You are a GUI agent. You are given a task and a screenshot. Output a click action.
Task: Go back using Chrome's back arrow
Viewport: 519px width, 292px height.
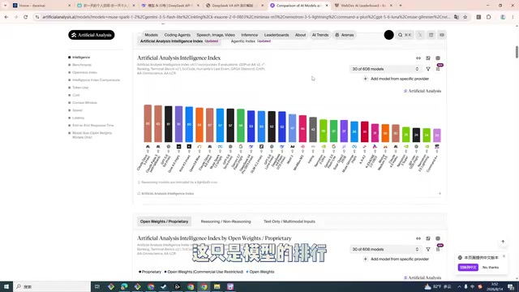(x=6, y=17)
